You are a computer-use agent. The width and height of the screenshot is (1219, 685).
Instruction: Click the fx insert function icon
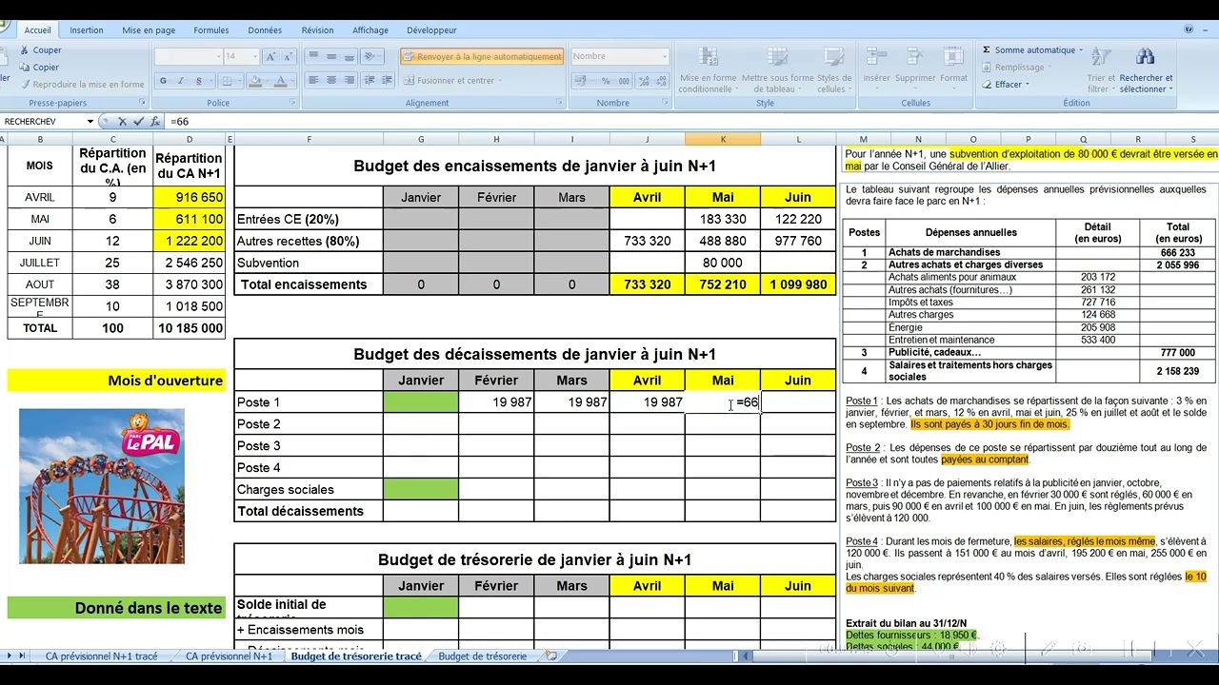(154, 122)
